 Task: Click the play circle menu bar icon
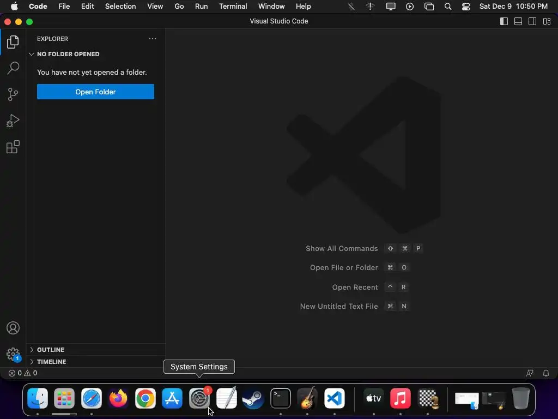pyautogui.click(x=410, y=7)
